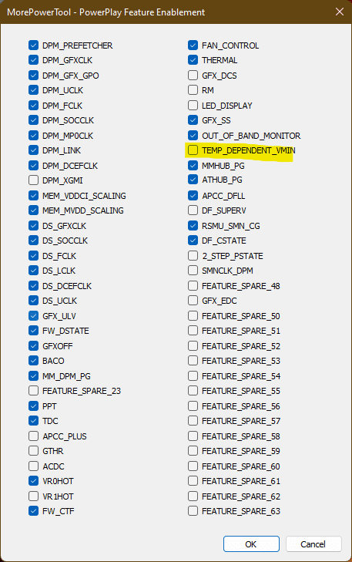Check FEATURE_SPARE_56 checkbox

coord(193,406)
